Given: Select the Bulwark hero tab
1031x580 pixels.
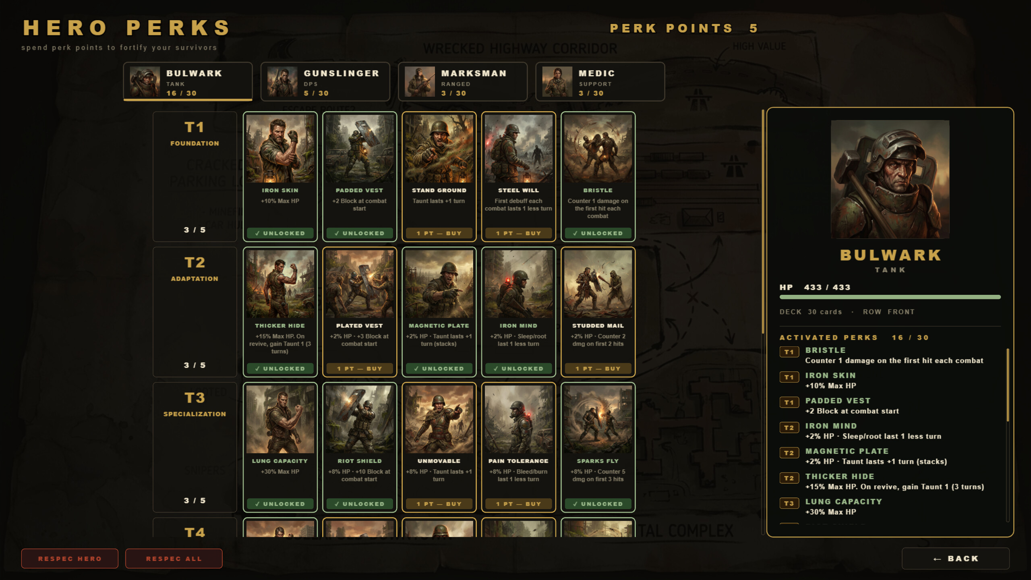Looking at the screenshot, I should click(x=188, y=81).
